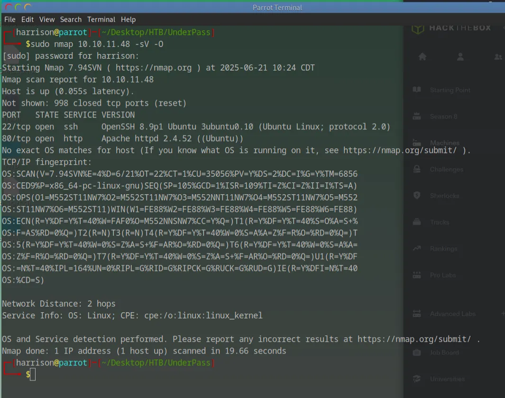Viewport: 505px width, 398px height.
Task: Click the HackTheBox home icon
Action: [x=422, y=57]
